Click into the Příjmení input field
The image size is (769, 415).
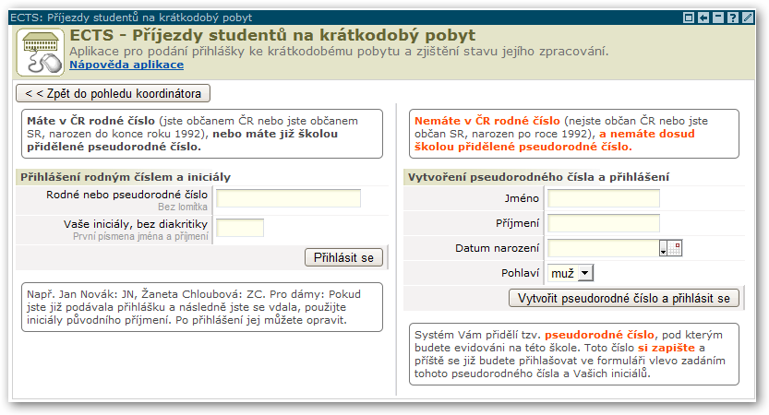tap(604, 223)
